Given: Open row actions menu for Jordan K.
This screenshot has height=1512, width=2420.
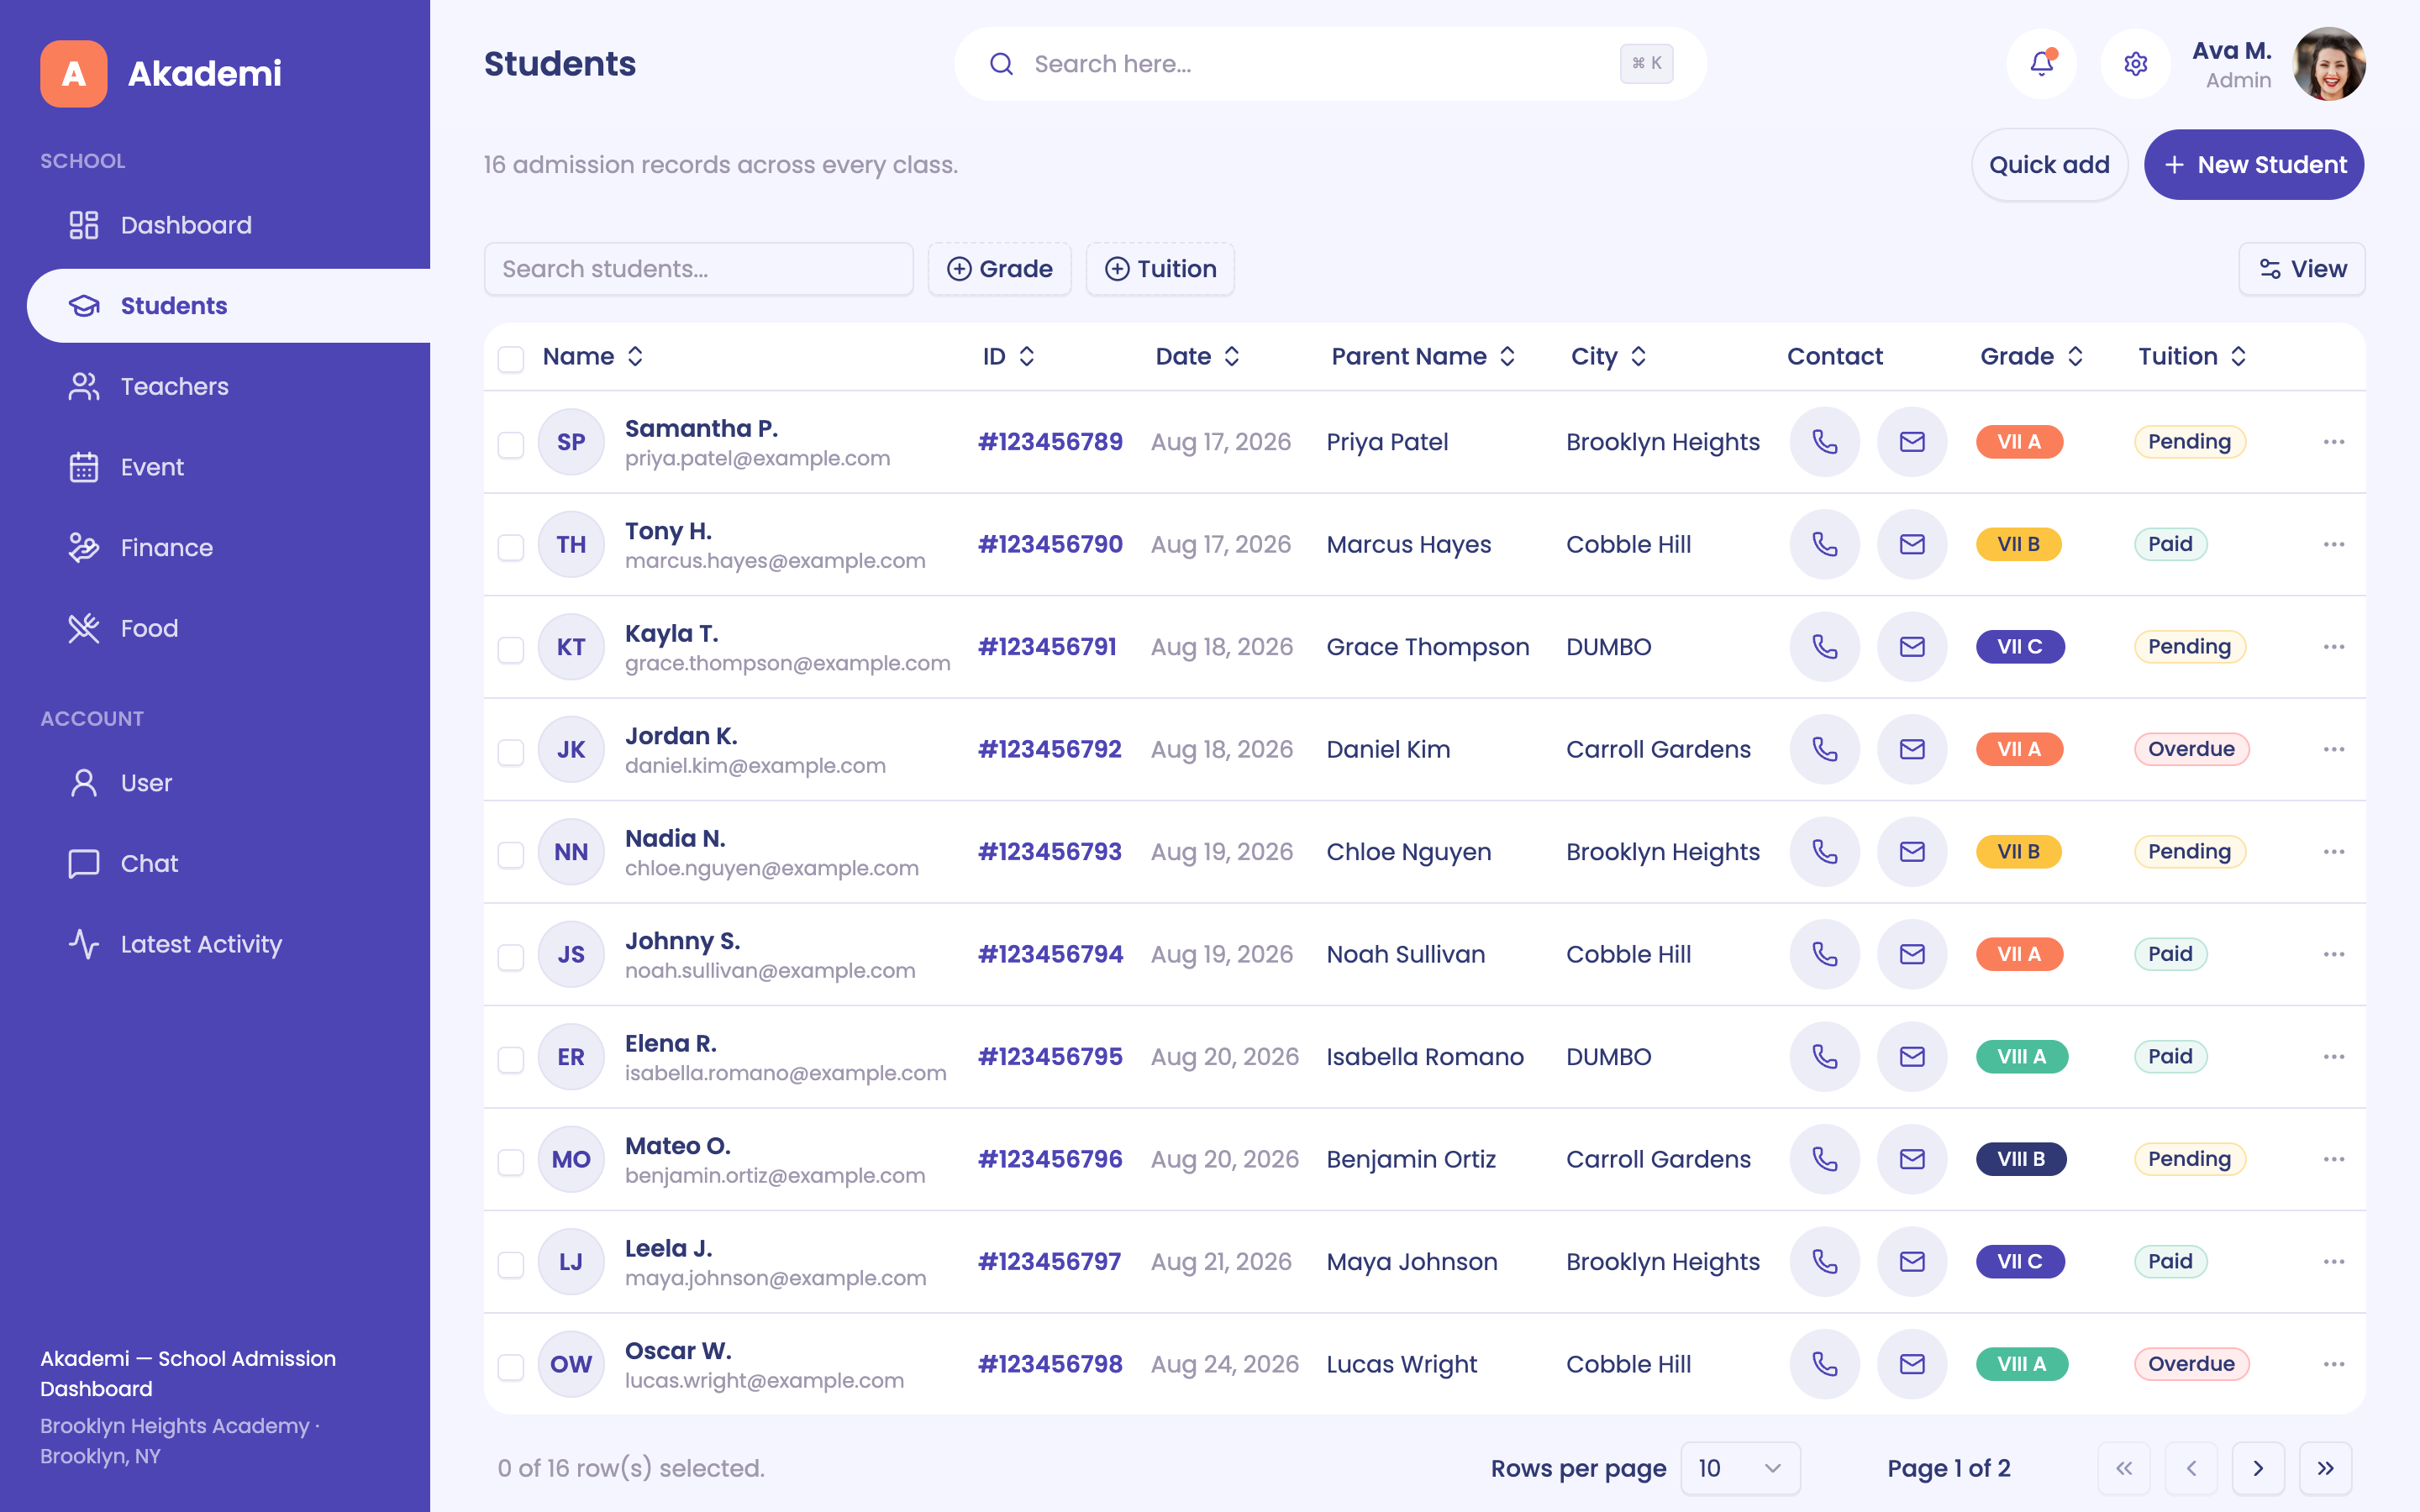Looking at the screenshot, I should tap(2333, 749).
